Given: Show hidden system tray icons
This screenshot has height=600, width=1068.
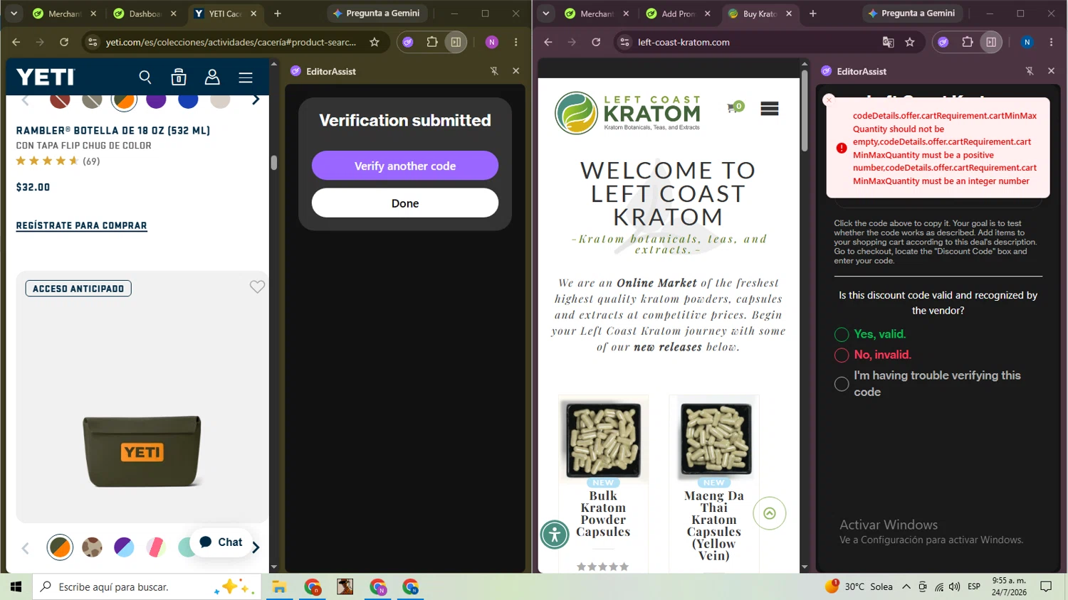Looking at the screenshot, I should [906, 586].
